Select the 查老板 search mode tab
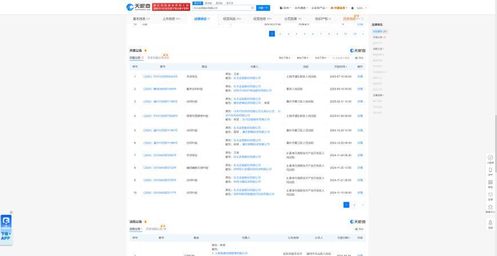 point(209,3)
